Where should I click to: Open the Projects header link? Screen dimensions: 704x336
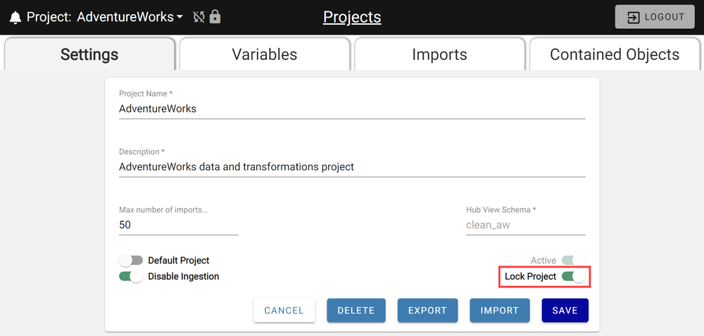[352, 17]
